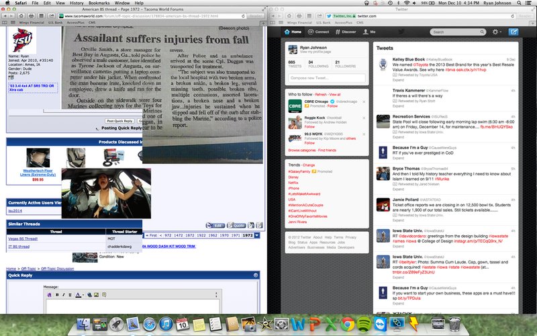The height and width of the screenshot is (336, 537).
Task: Open Notification Center icon in menu bar
Action: point(530,3)
